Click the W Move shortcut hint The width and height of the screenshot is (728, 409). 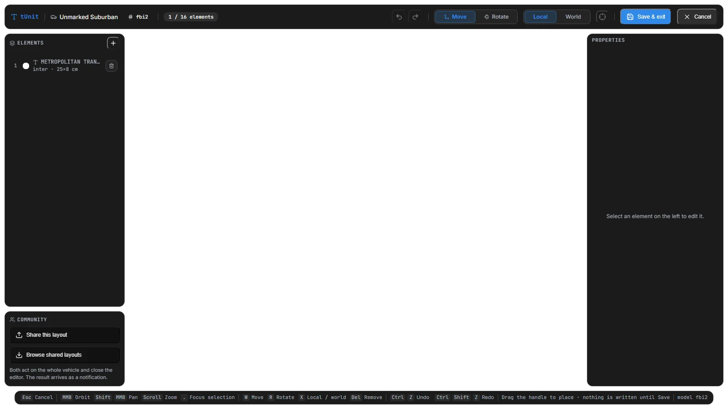pyautogui.click(x=253, y=398)
